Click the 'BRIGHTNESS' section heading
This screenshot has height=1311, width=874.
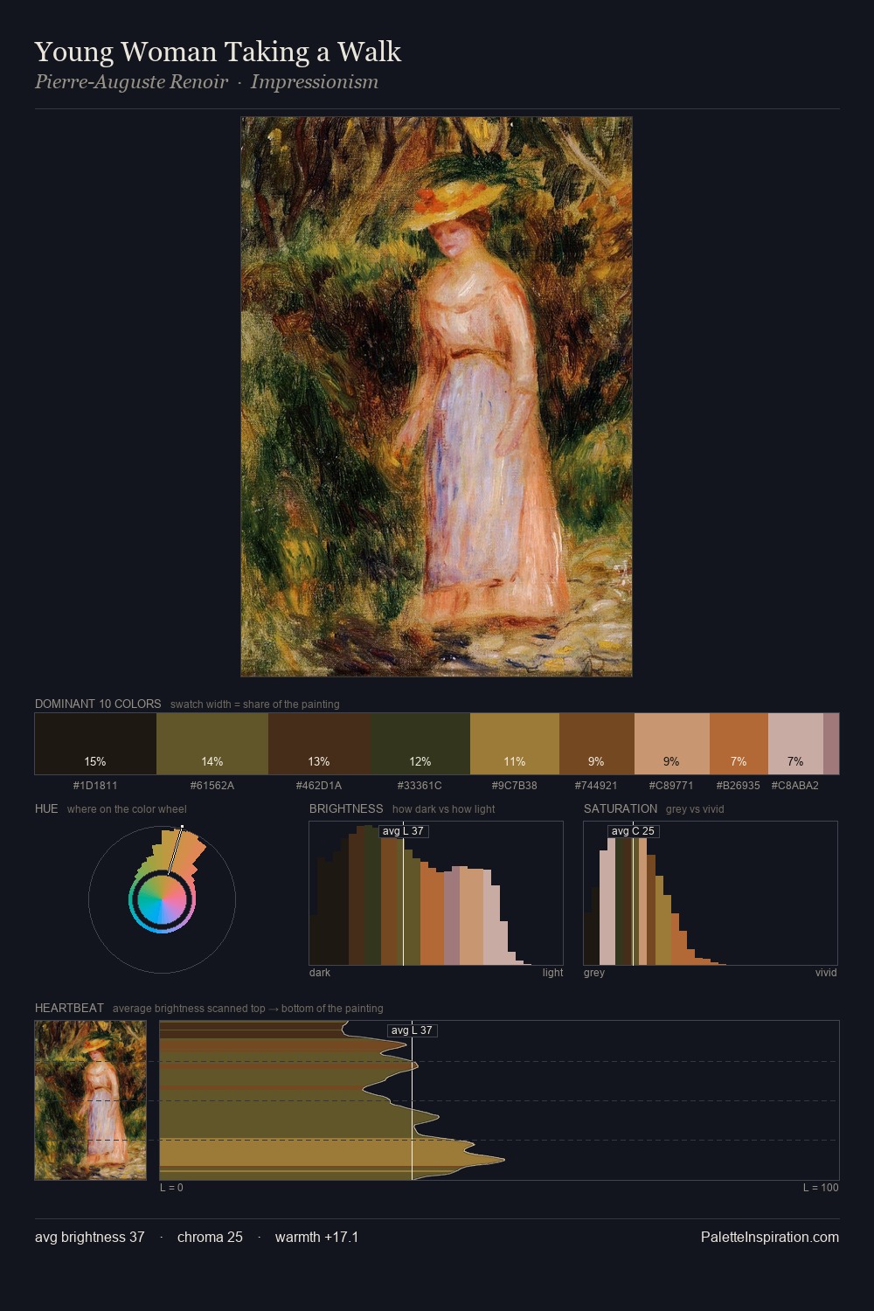[x=346, y=808]
